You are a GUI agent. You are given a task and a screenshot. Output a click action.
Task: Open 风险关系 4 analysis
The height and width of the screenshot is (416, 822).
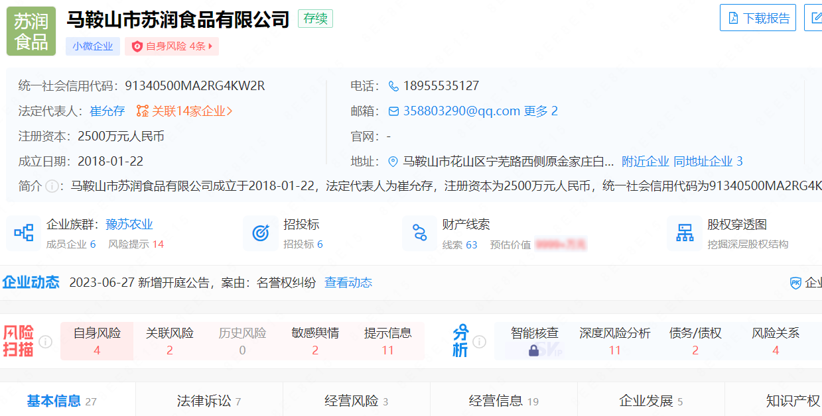coord(776,341)
